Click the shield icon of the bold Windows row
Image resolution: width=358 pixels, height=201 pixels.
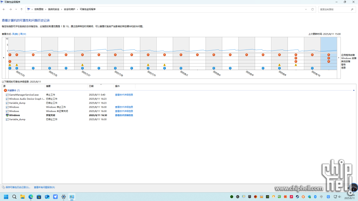[7, 115]
